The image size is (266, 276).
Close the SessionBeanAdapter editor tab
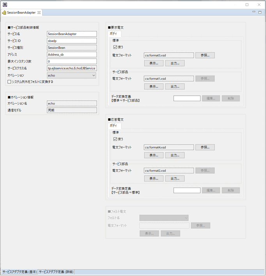coord(39,12)
